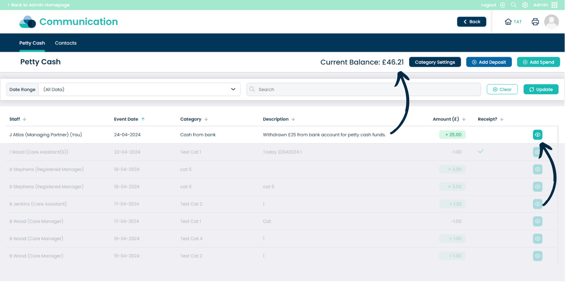Sort by Amount (£) column arrow
The width and height of the screenshot is (566, 282).
click(x=464, y=119)
